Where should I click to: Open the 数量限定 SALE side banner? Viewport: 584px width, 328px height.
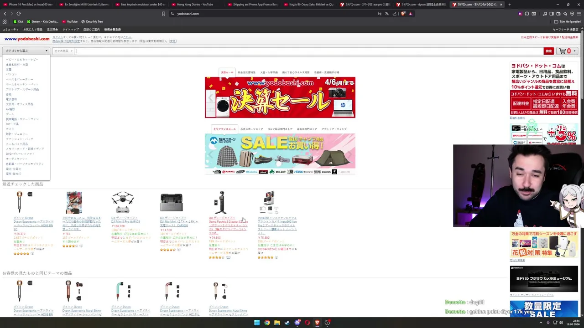click(x=543, y=309)
